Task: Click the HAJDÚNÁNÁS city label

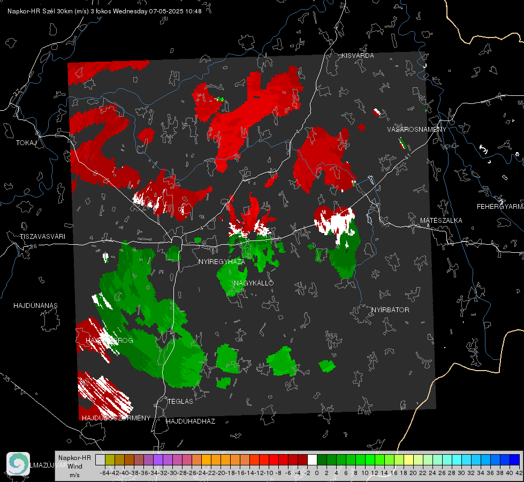Action: coord(35,305)
